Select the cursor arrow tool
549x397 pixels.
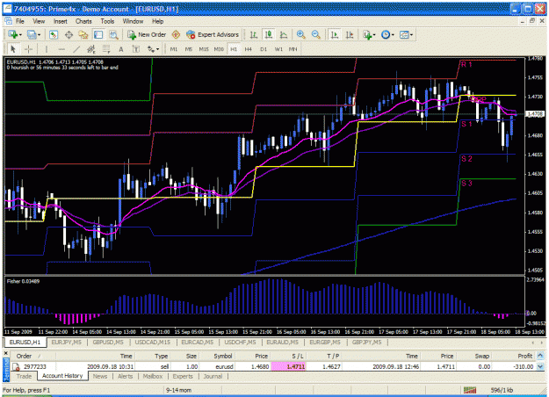tap(13, 49)
